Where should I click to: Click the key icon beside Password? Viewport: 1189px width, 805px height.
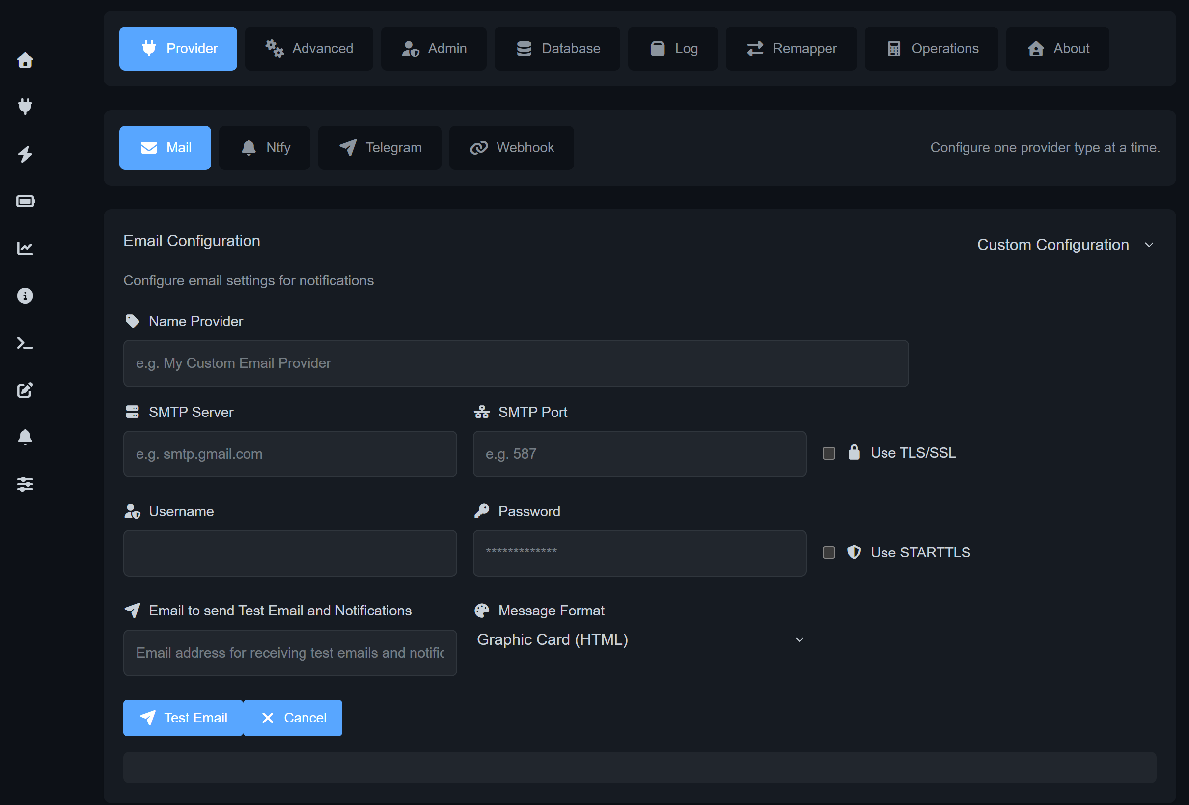pyautogui.click(x=482, y=511)
